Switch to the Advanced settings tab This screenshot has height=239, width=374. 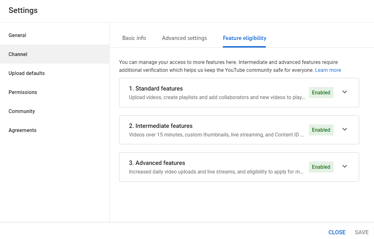point(184,38)
